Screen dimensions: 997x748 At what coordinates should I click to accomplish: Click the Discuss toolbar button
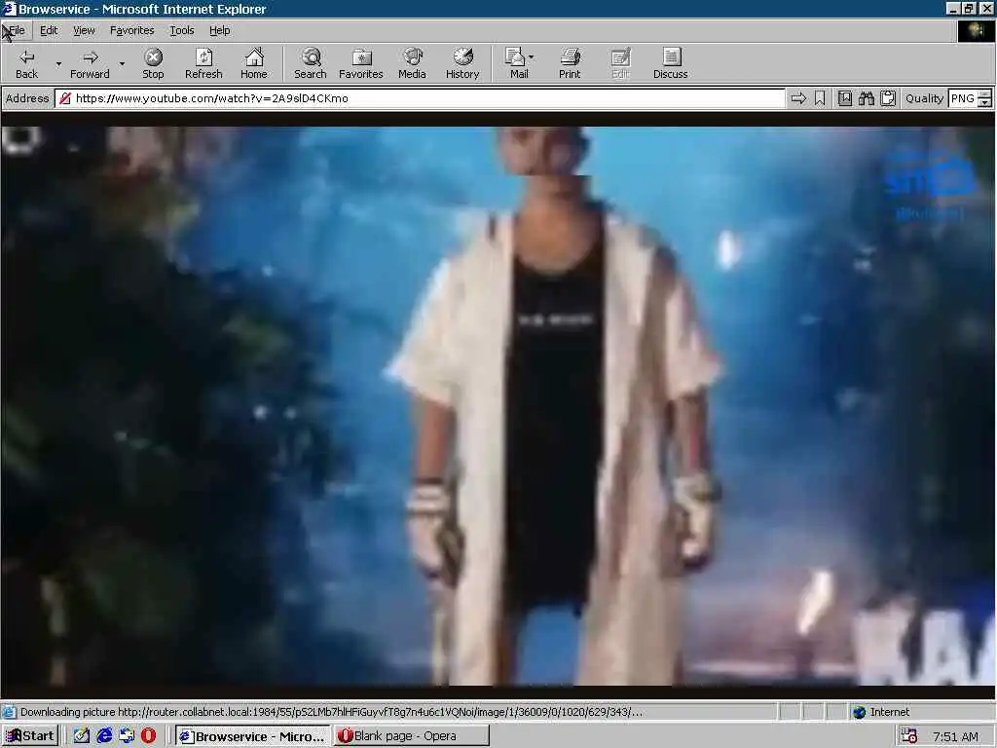(x=670, y=63)
